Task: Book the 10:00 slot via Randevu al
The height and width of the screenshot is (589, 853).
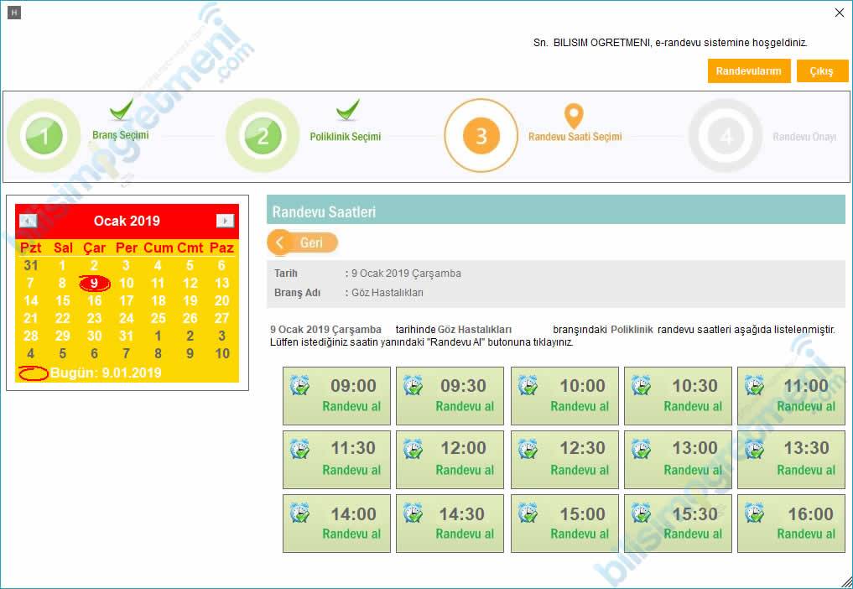Action: 580,407
